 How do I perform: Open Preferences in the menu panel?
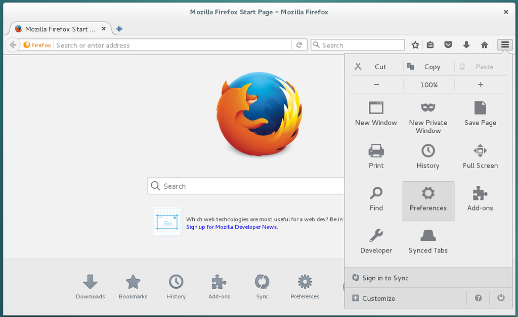428,201
